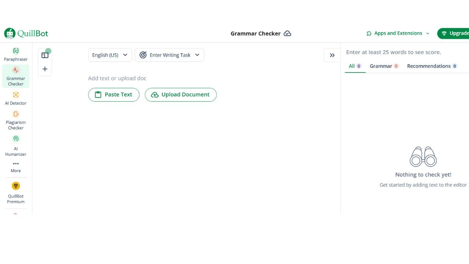
Task: Toggle the document list panel icon
Action: click(45, 55)
